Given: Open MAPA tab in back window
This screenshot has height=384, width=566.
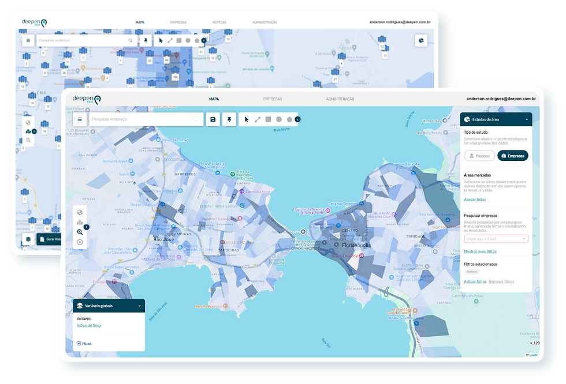Looking at the screenshot, I should (x=140, y=22).
